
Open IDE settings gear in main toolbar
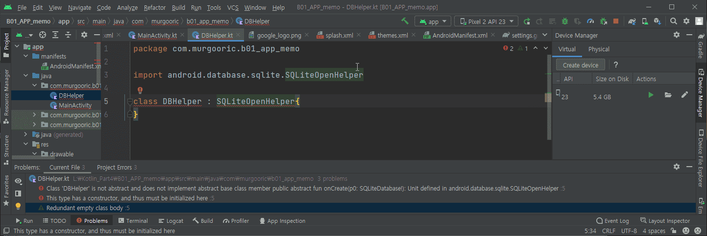[x=686, y=21]
